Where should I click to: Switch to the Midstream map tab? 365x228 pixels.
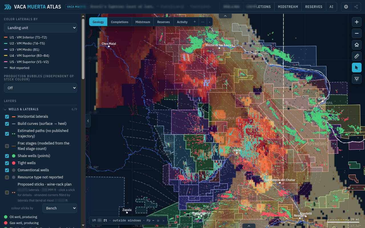[143, 22]
